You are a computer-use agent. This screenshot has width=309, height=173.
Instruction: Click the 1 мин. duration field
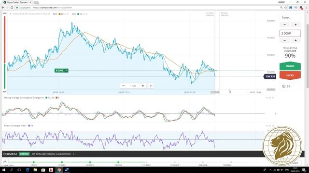(290, 18)
